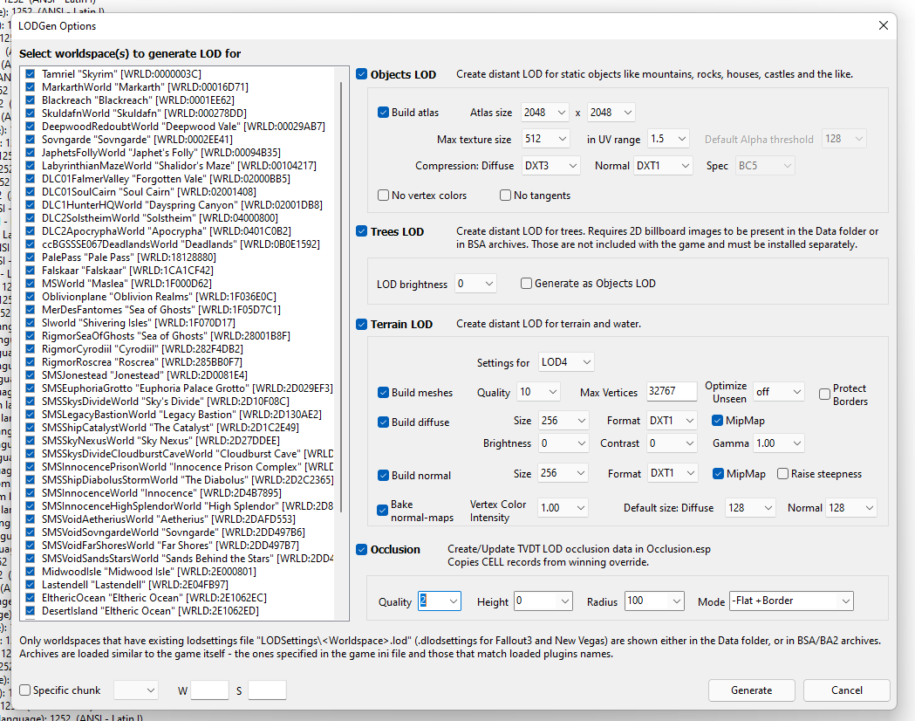Open Settings for LOD4 dropdown
The height and width of the screenshot is (721, 915).
pos(566,362)
